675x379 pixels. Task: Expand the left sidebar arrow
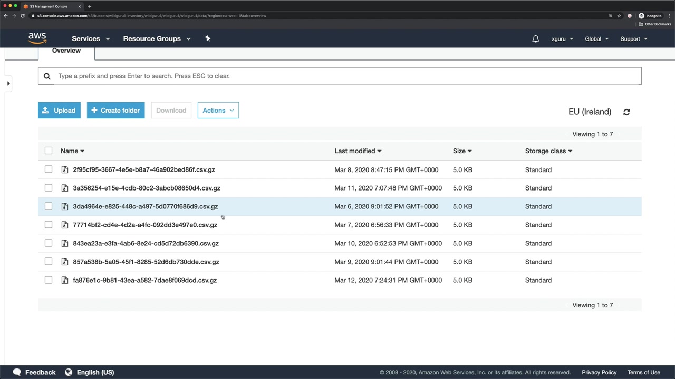pos(8,83)
